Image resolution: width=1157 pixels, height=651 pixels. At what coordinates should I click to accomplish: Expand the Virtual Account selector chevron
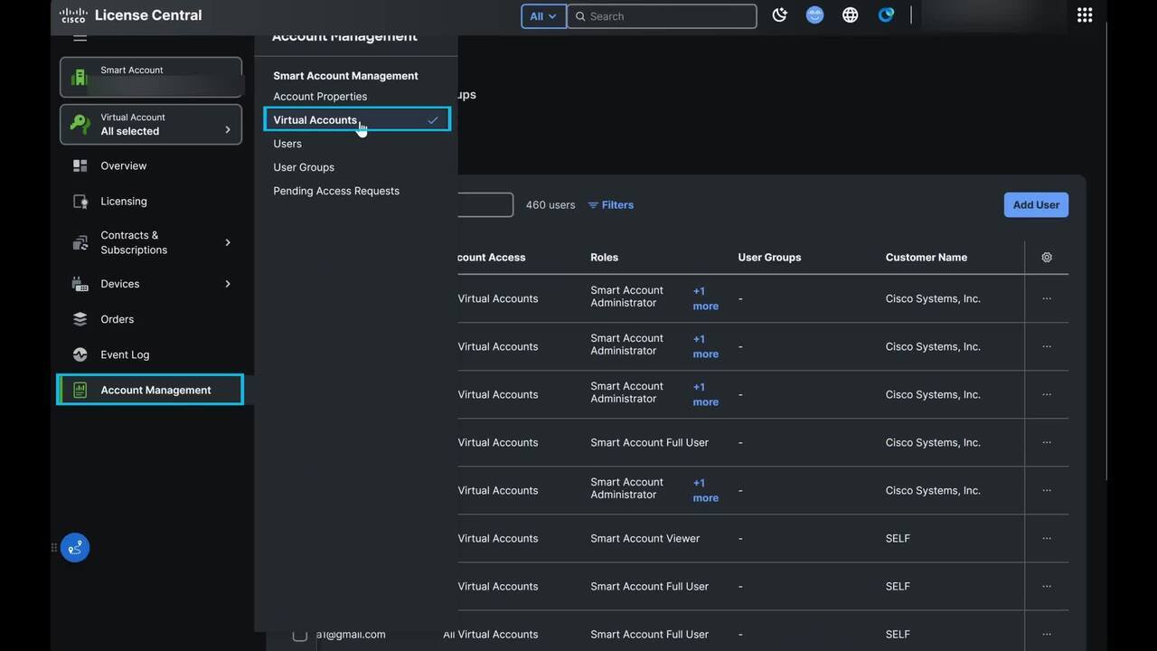coord(227,130)
